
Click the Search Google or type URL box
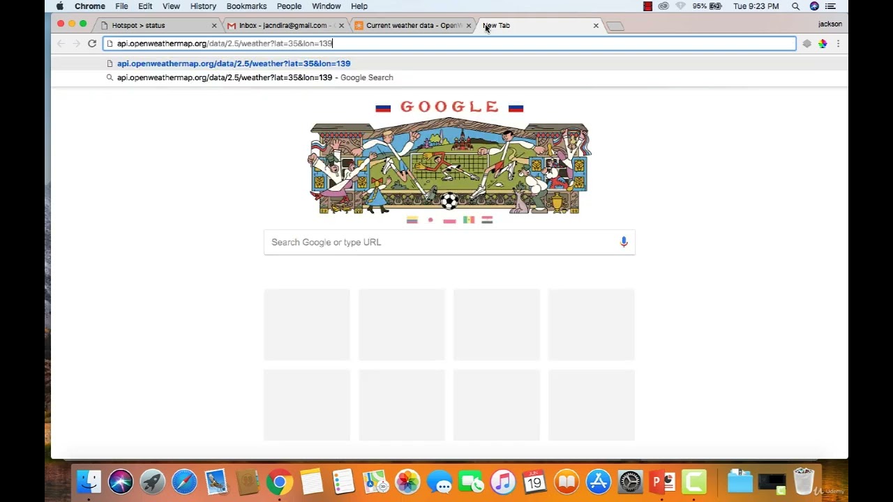[449, 242]
